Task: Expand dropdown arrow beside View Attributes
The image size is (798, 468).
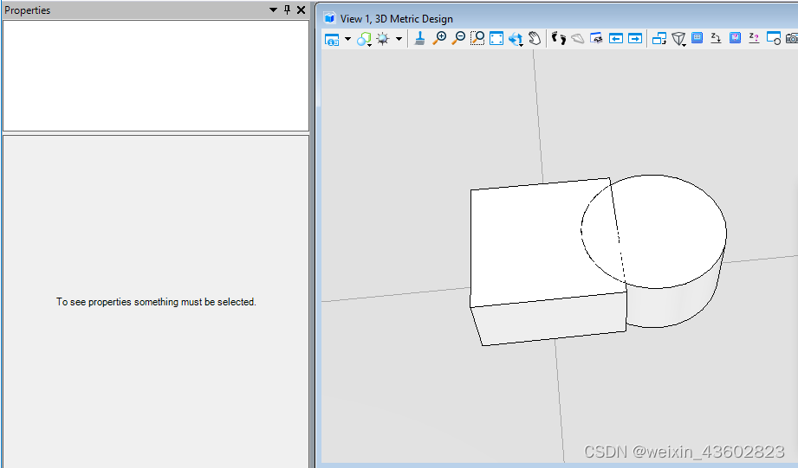Action: pos(348,39)
